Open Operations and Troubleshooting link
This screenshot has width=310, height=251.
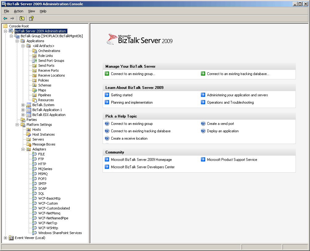tap(230, 102)
